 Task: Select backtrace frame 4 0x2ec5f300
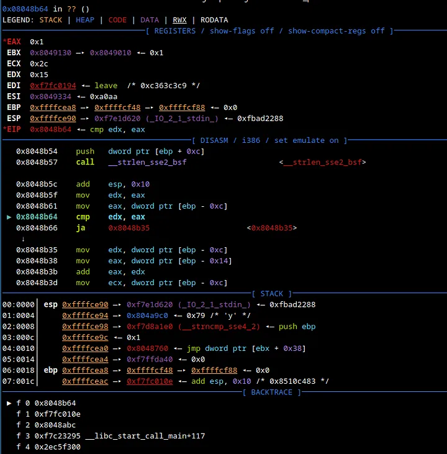click(48, 447)
